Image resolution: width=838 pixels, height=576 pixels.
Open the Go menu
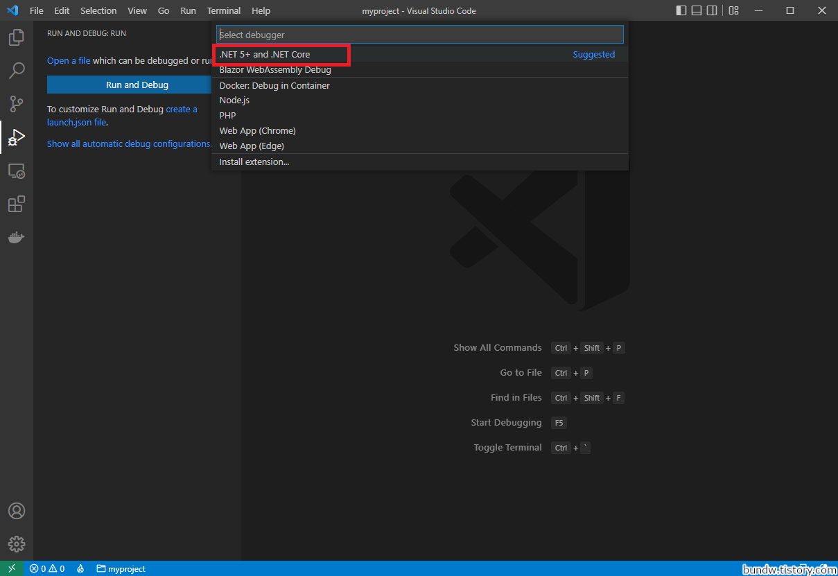coord(164,10)
